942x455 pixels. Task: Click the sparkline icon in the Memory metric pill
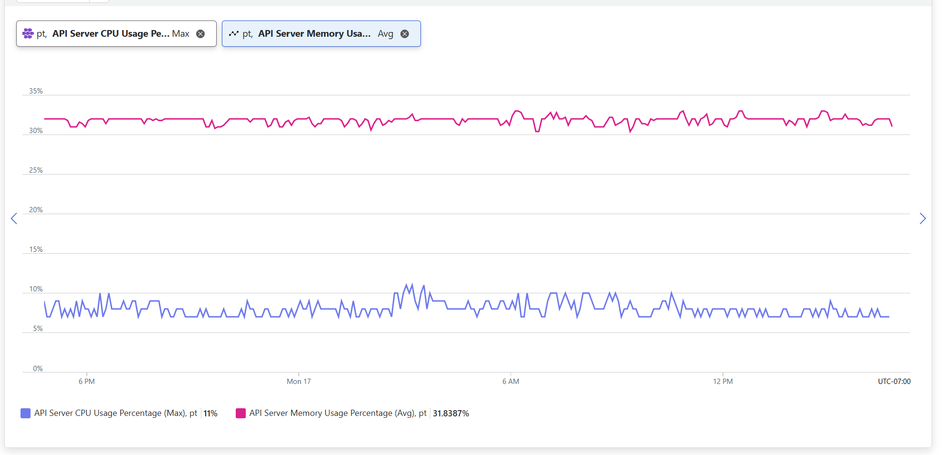[x=234, y=33]
